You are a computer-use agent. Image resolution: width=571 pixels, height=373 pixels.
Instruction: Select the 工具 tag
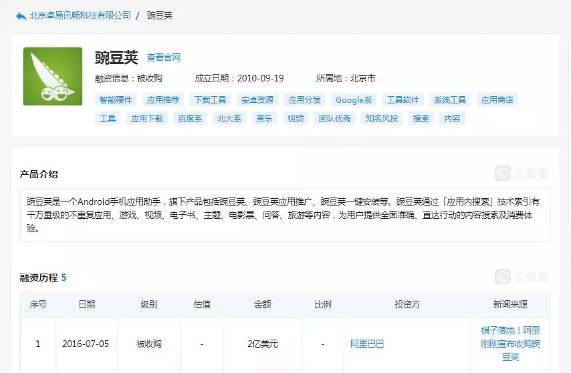point(108,119)
